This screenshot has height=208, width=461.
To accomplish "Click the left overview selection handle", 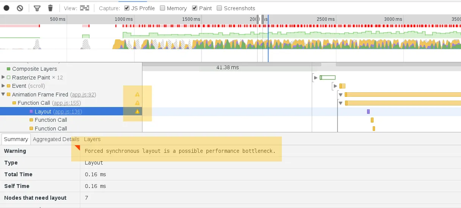I will [x=258, y=20].
